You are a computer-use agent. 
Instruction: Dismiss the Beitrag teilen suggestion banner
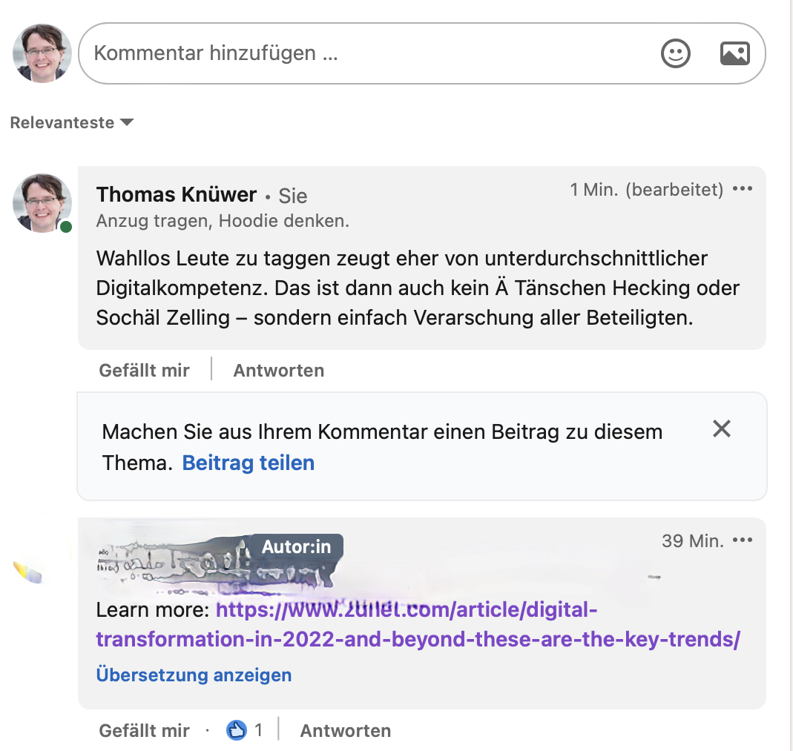point(722,429)
